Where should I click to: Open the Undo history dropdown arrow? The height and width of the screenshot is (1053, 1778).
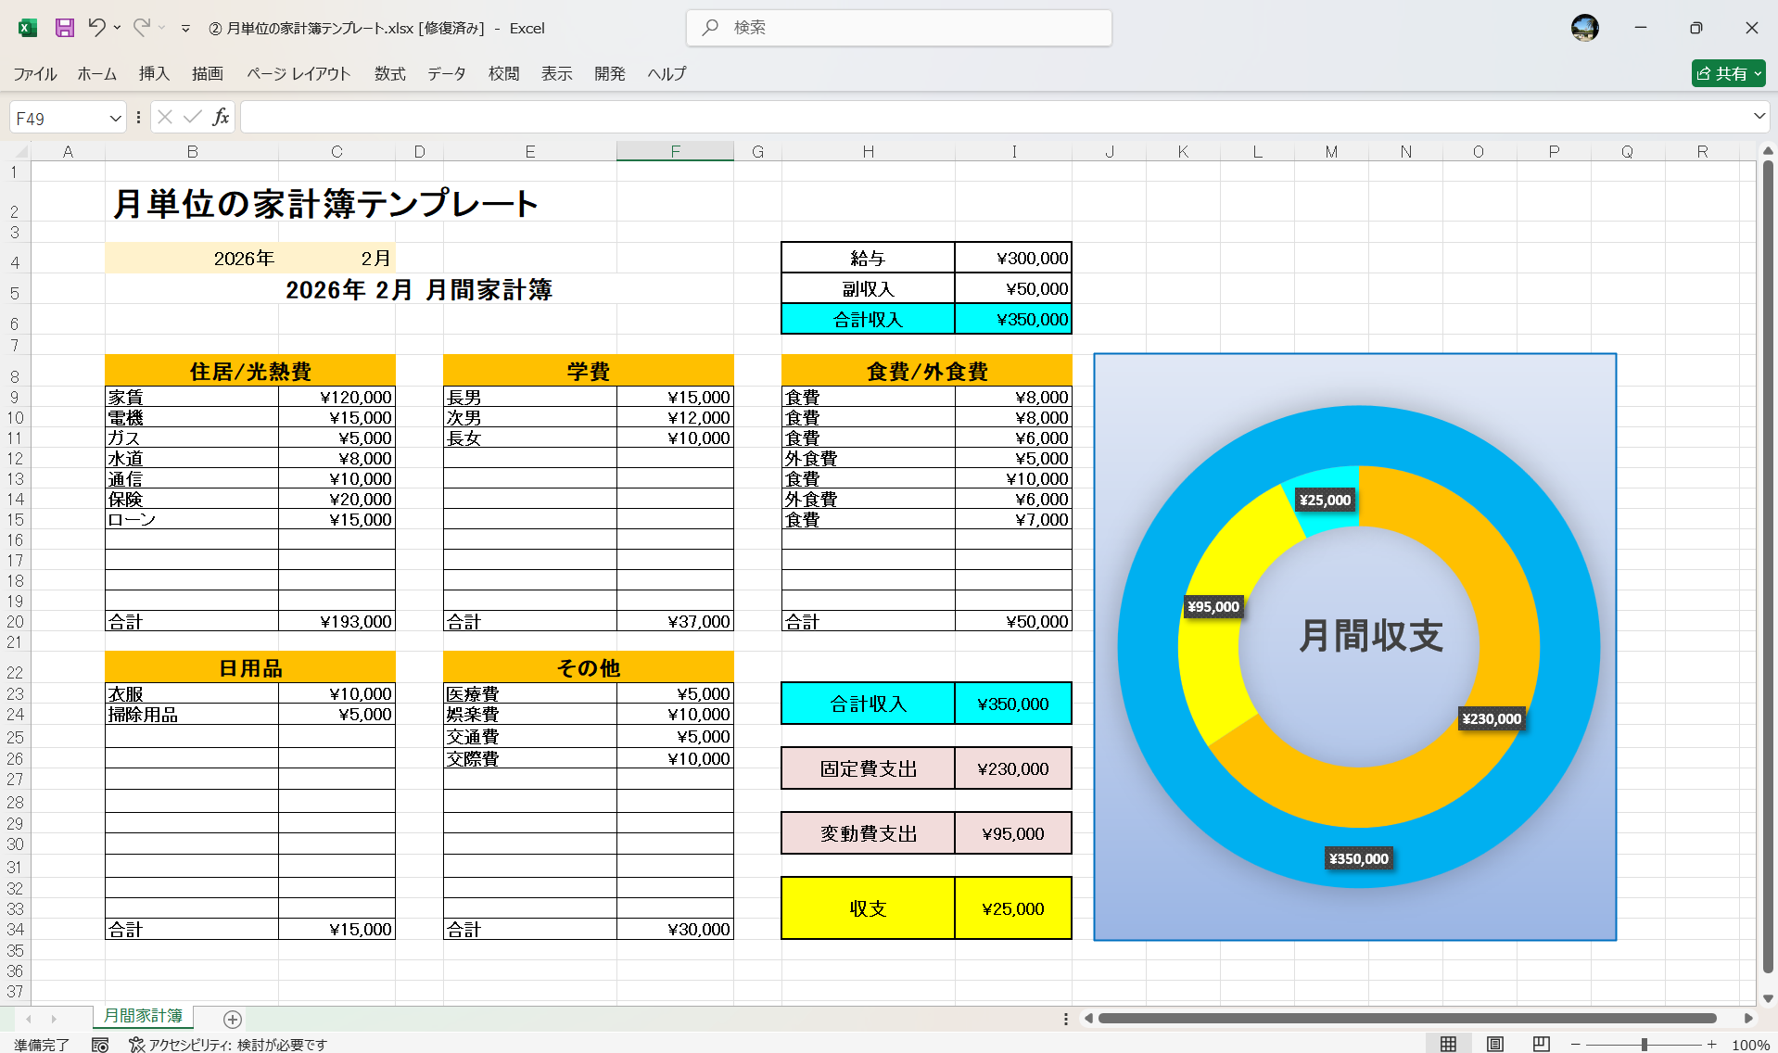pyautogui.click(x=117, y=28)
